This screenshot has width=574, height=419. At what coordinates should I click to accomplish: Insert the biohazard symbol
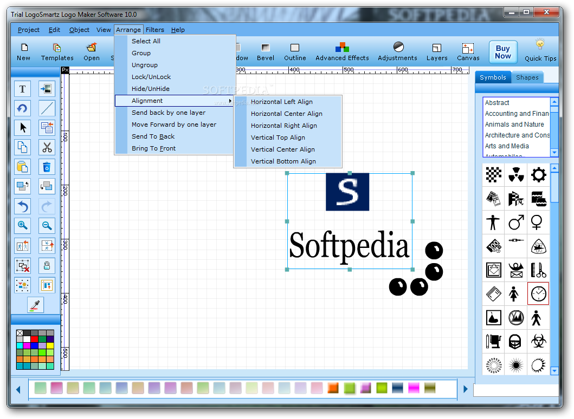point(538,341)
